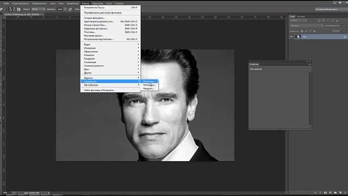Open the Файл menu
Viewport: 348px width, 196px height.
click(x=6, y=3)
